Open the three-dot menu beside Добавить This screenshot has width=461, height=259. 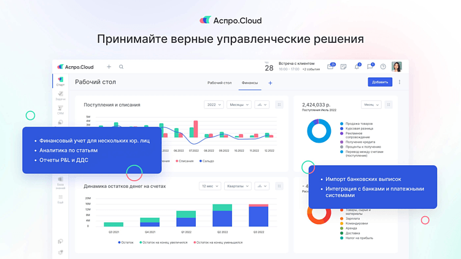pos(399,82)
